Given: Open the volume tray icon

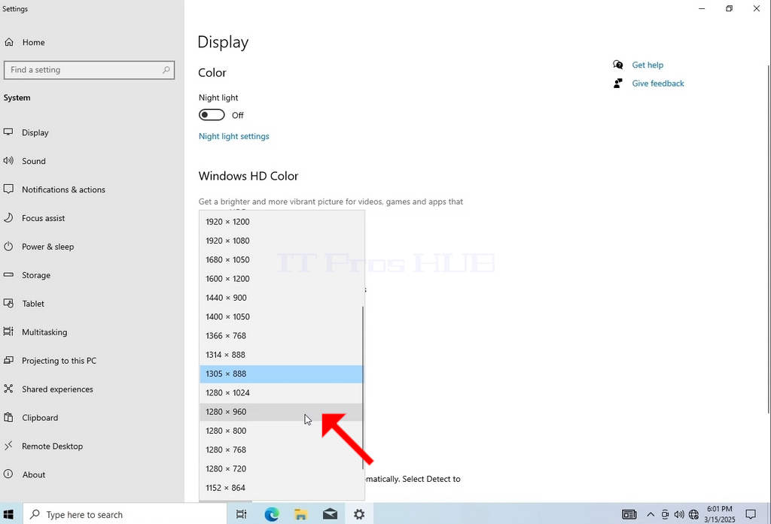Looking at the screenshot, I should 679,514.
